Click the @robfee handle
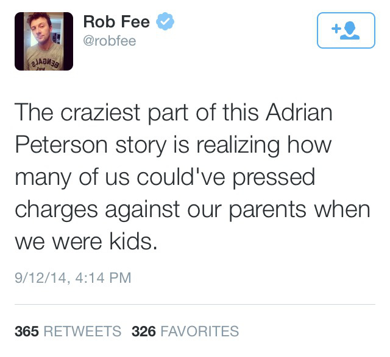Screen dimensions: 390x357 click(x=109, y=41)
